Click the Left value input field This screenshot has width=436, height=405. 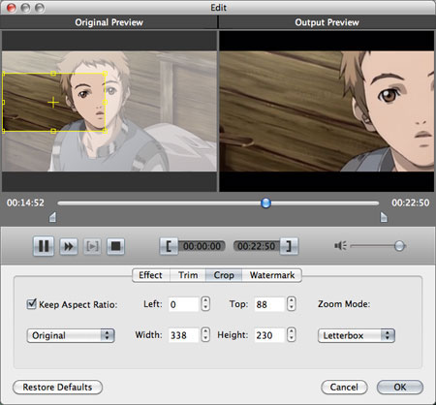tap(183, 304)
